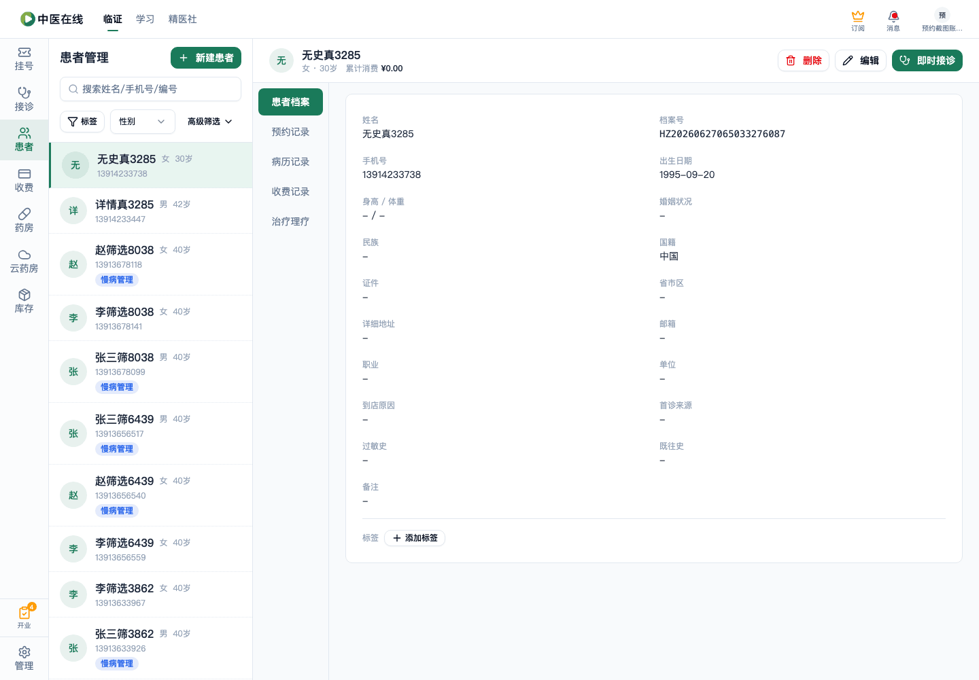Open the 收费记录 tab
Screen dimensions: 979x680
[290, 192]
